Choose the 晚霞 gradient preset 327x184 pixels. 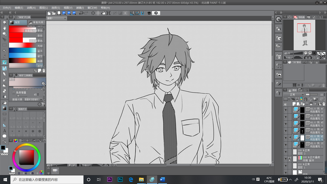point(26,61)
